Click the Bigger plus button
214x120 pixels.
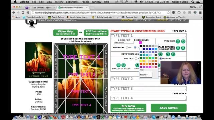coord(123,65)
